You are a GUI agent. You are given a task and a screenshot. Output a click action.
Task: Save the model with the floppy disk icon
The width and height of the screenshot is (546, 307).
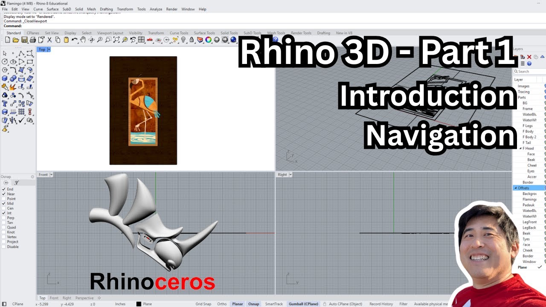tap(24, 40)
